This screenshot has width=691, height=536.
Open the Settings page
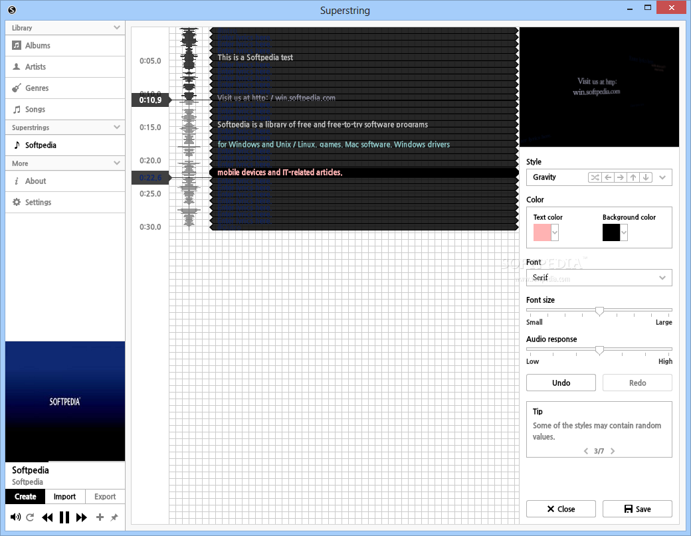click(65, 202)
